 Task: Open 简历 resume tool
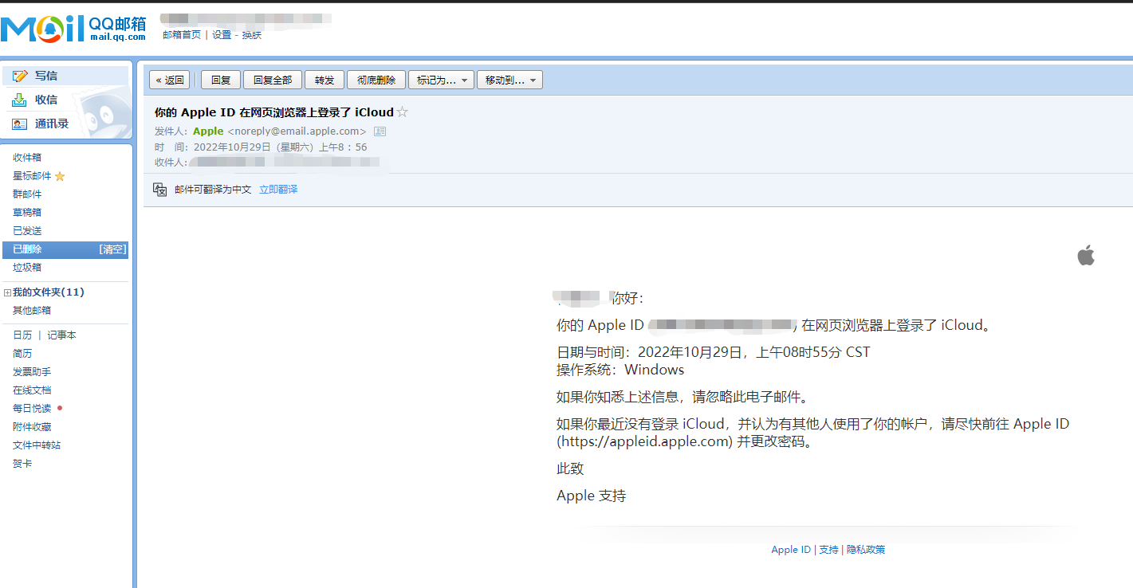pos(22,354)
